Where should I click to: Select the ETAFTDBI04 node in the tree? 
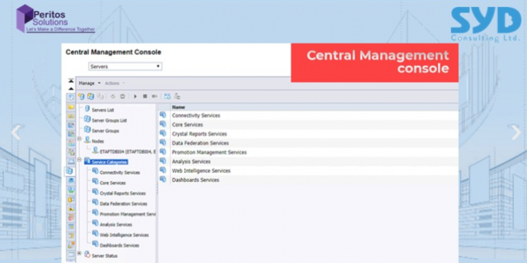pyautogui.click(x=128, y=151)
